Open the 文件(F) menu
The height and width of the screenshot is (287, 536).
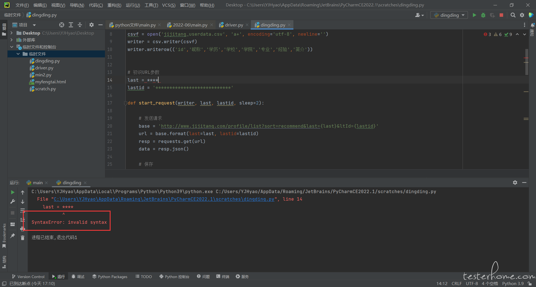point(22,5)
